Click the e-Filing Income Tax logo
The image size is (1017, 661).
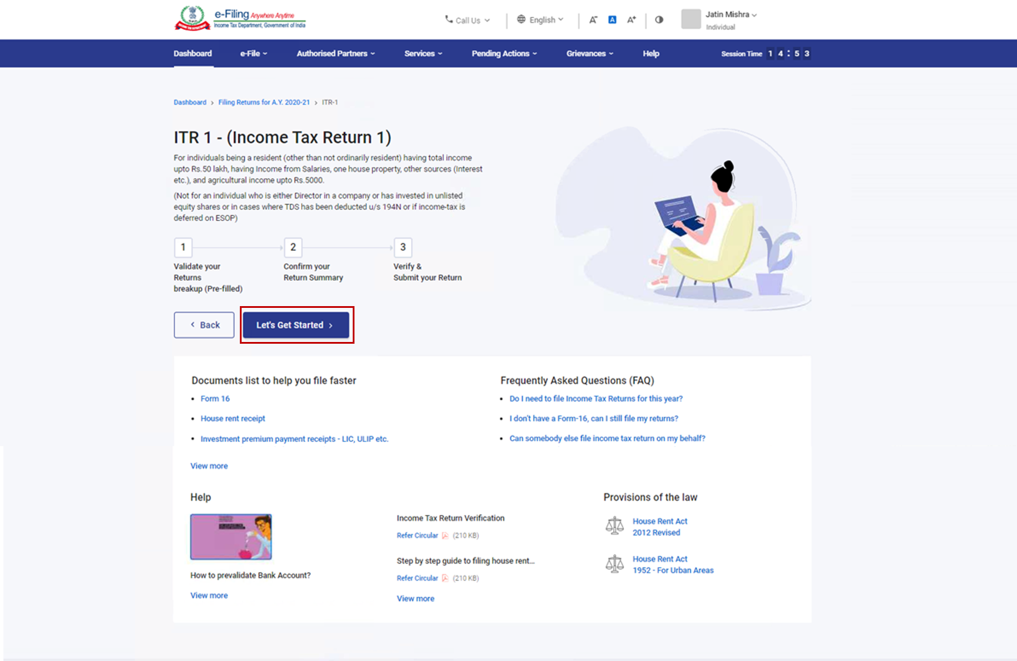coord(240,18)
